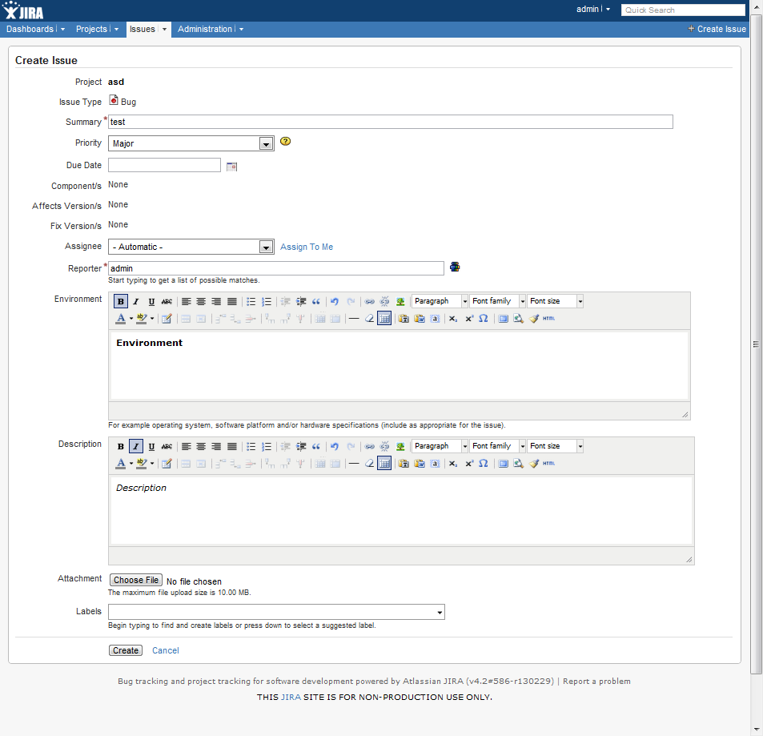
Task: Edit HTML source in Environment editor
Action: click(x=548, y=318)
